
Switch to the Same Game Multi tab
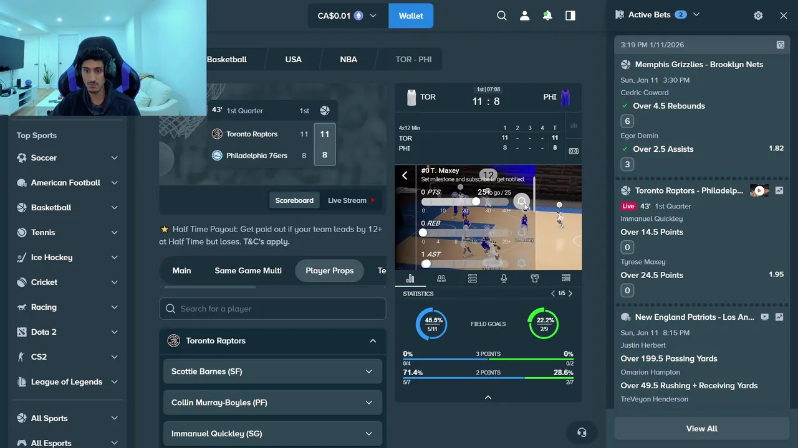click(x=248, y=271)
